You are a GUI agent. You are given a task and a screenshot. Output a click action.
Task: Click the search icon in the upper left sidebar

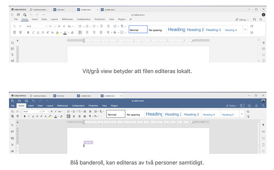pyautogui.click(x=12, y=43)
